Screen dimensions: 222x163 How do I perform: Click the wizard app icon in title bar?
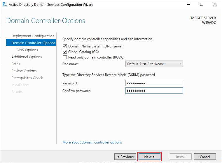click(5, 5)
